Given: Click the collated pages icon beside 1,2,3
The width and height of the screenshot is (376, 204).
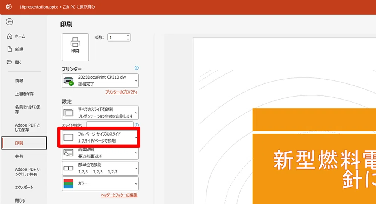Looking at the screenshot, I should coord(68,168).
